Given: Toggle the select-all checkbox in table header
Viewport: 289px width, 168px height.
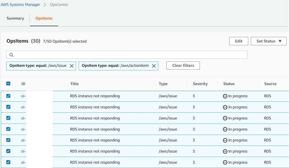Looking at the screenshot, I should point(8,83).
